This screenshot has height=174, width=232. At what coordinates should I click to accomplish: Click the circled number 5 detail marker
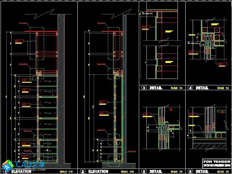coord(144,171)
